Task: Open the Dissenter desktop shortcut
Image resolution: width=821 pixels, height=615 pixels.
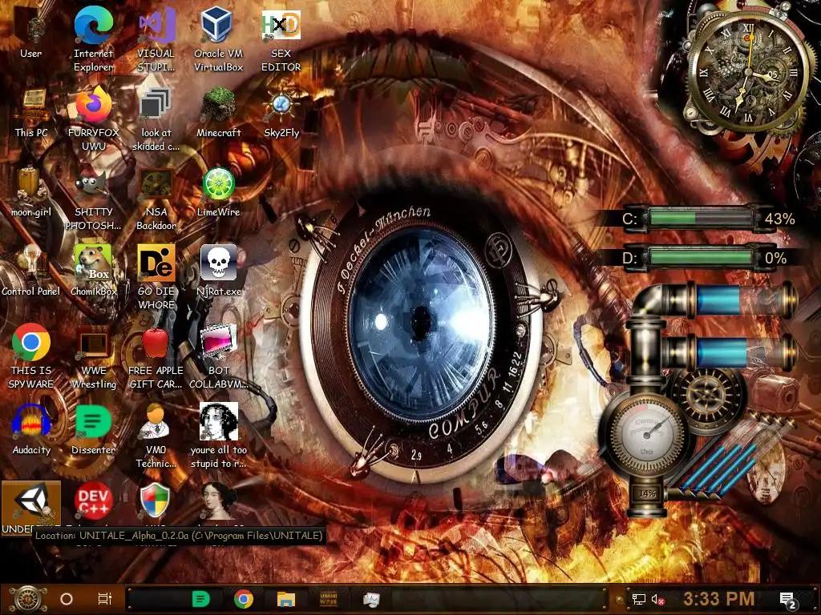Action: [x=94, y=429]
